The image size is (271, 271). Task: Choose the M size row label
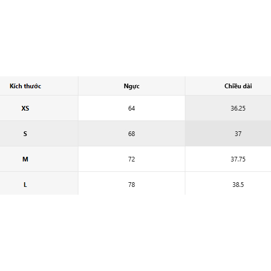(x=25, y=159)
